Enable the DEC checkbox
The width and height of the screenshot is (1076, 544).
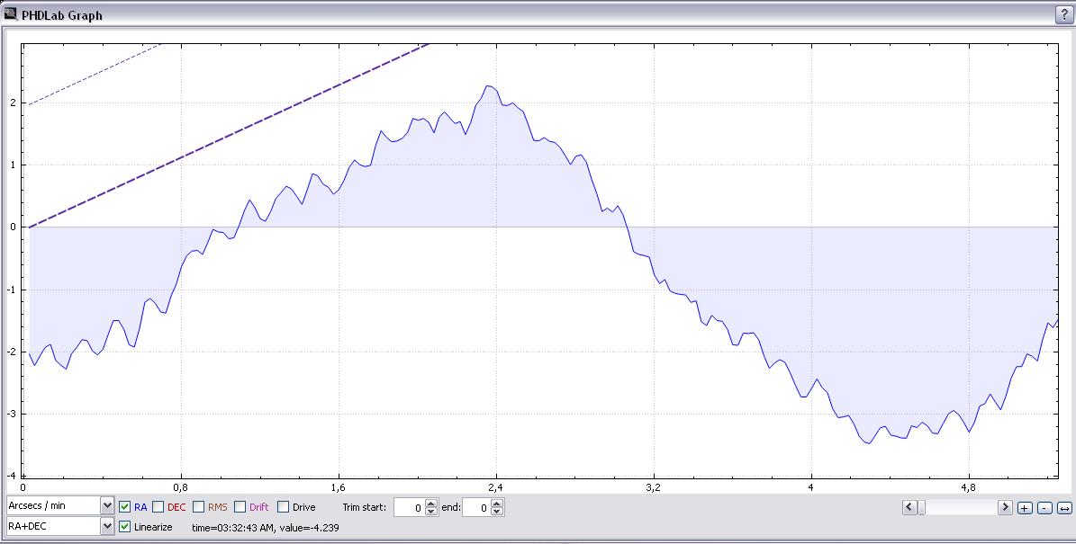(158, 507)
